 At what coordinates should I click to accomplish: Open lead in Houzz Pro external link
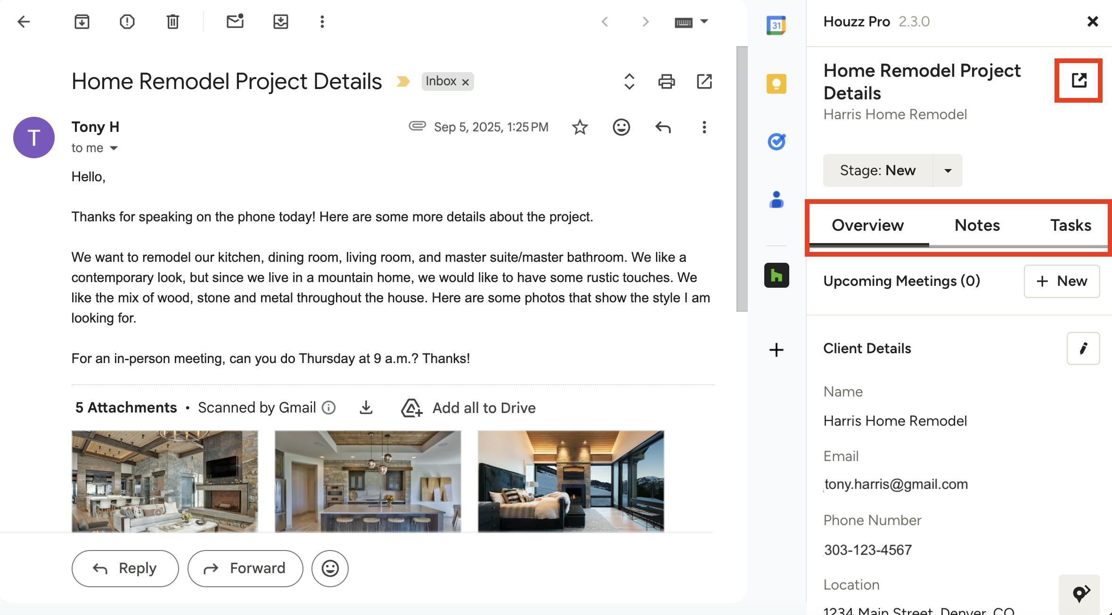(1079, 80)
